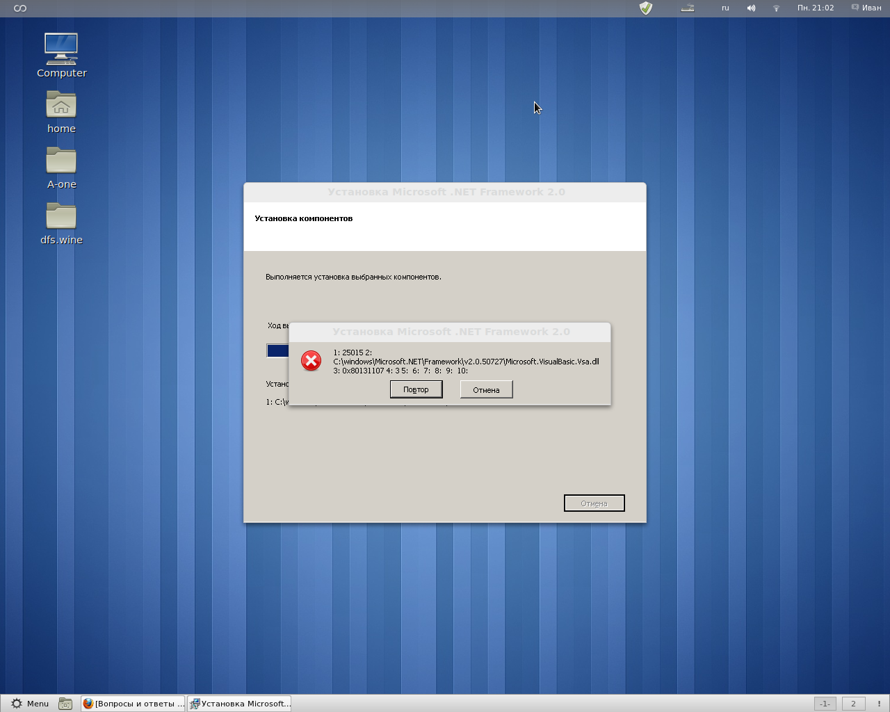Screen dimensions: 890x712
Task: Open the Menu button in the taskbar
Action: point(31,704)
